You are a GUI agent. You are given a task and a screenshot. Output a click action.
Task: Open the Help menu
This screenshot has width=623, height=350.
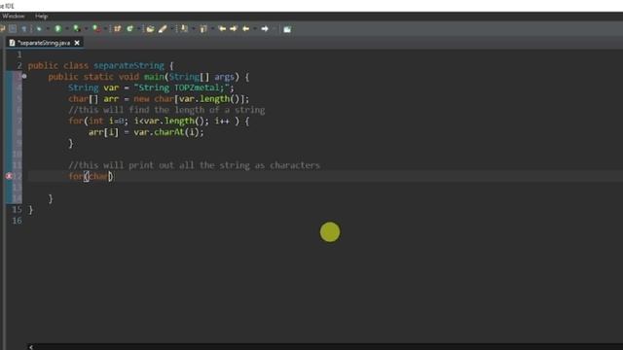[41, 16]
